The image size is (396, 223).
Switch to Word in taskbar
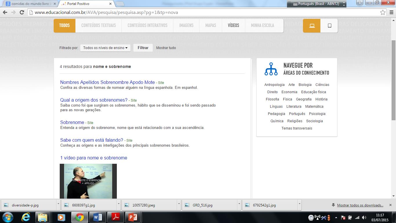[98, 217]
